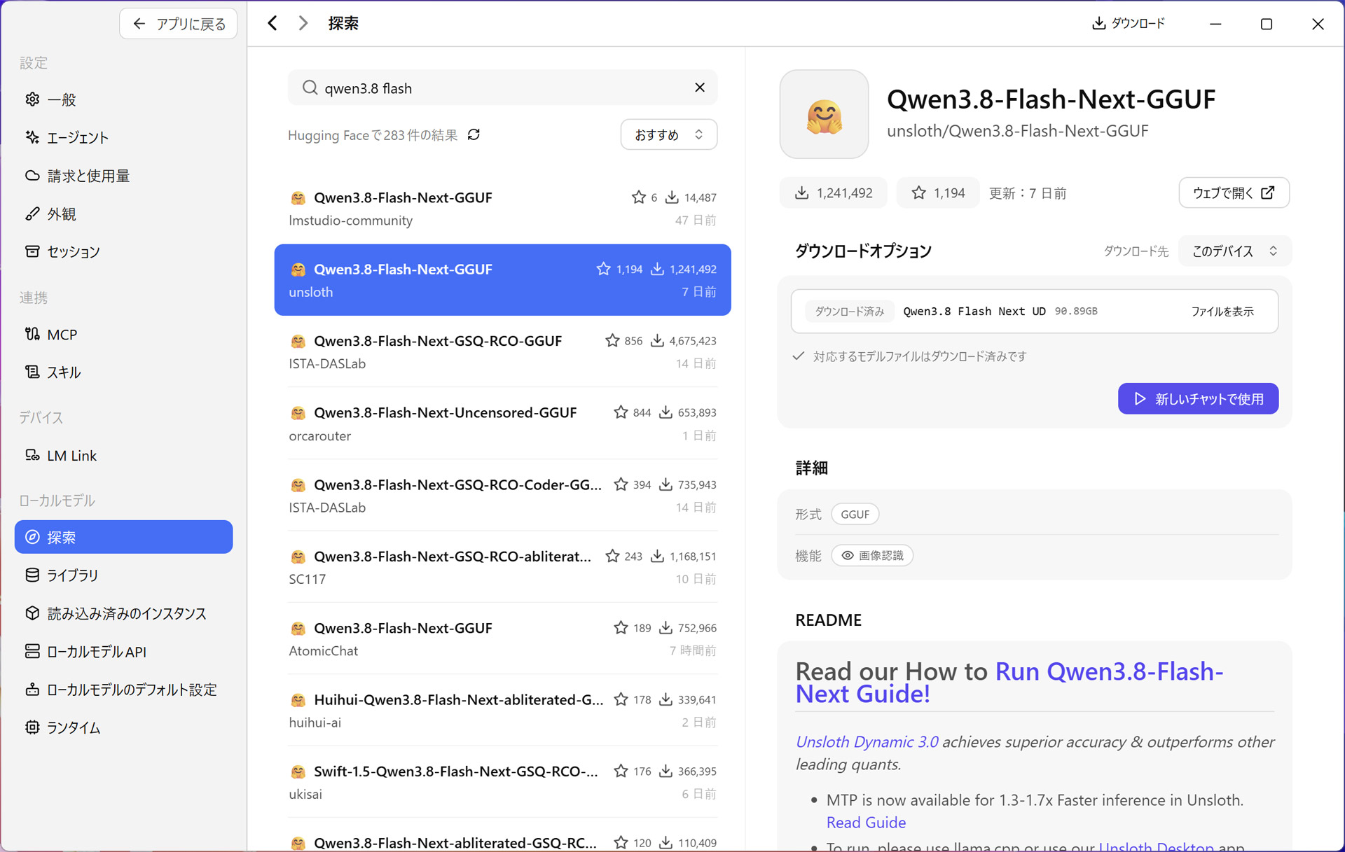The height and width of the screenshot is (852, 1345).
Task: Click the star icon on Uncensored-GGUF row
Action: 621,412
